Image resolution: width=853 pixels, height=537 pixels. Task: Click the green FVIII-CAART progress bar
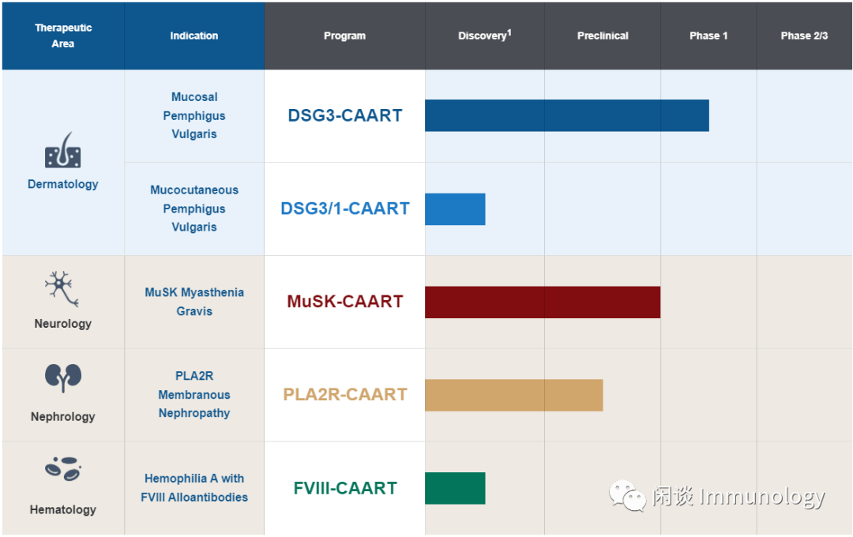pos(455,488)
